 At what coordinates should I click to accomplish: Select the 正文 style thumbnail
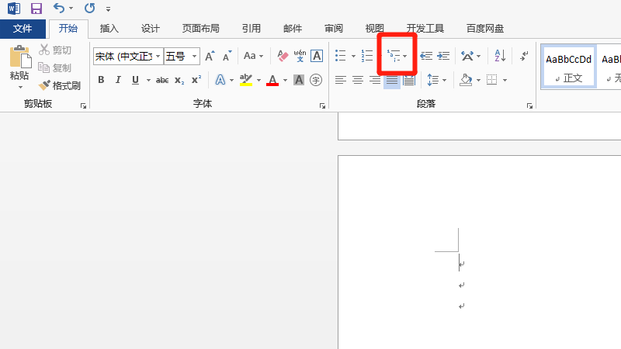tap(568, 67)
